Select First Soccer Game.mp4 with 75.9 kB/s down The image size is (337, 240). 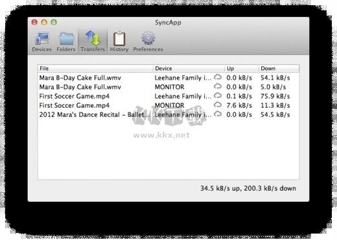coord(75,96)
